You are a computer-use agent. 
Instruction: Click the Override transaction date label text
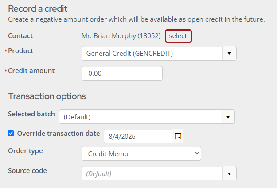59,134
